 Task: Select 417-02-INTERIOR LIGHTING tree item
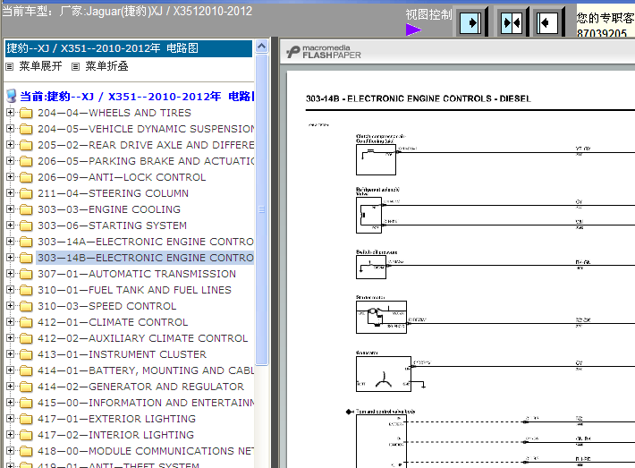pyautogui.click(x=116, y=435)
